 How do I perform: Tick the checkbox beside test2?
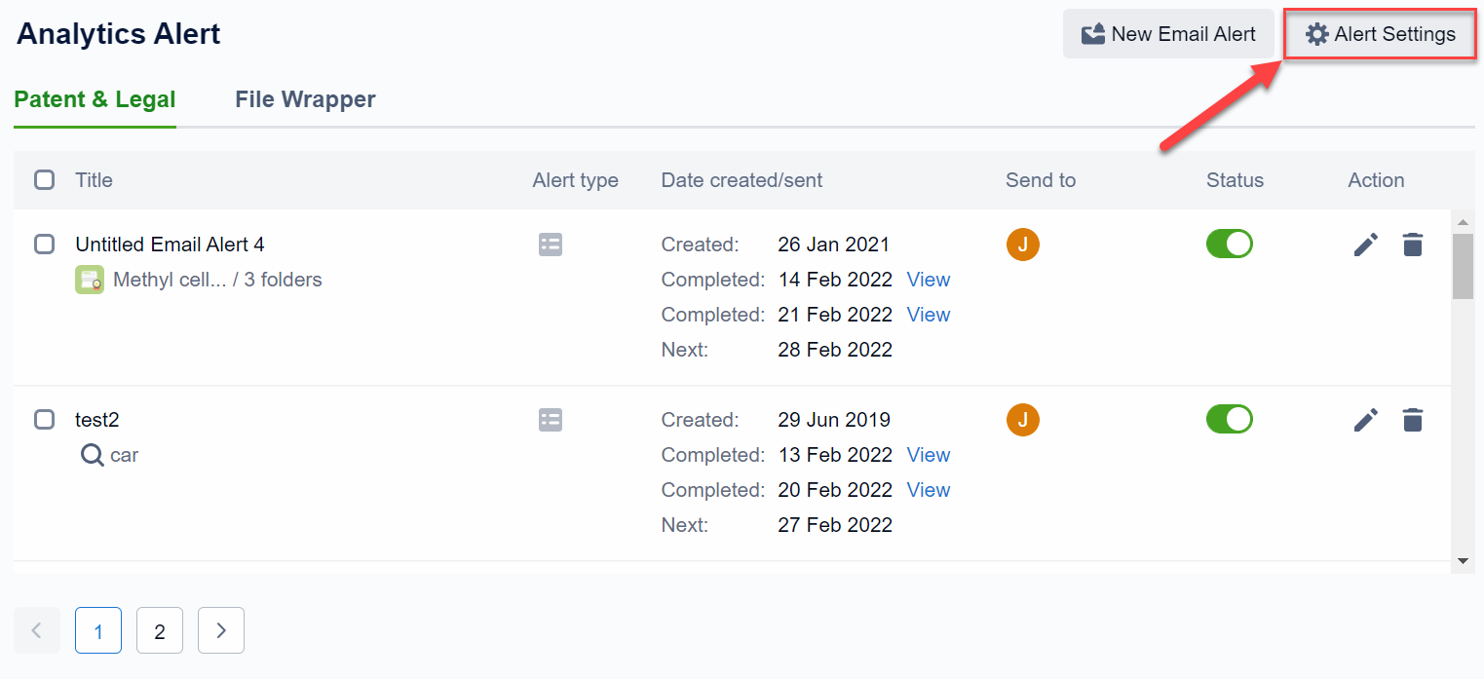45,420
